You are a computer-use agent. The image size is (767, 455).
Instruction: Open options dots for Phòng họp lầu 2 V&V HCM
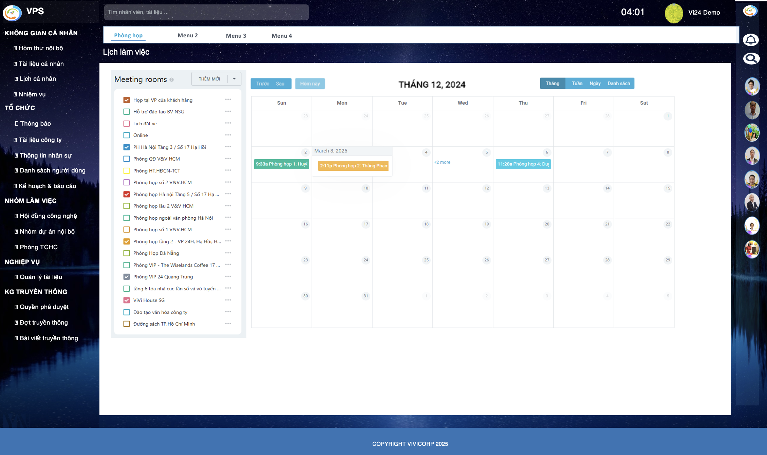[x=228, y=206]
